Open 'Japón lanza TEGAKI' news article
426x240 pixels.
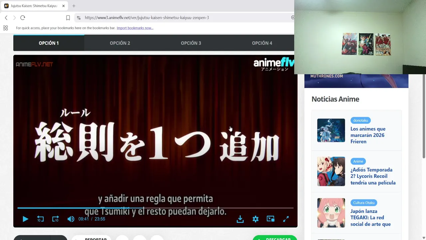pos(370,218)
